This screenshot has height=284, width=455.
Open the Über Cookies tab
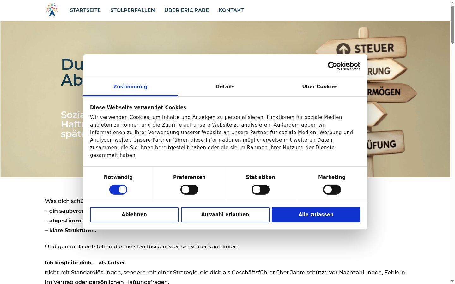pyautogui.click(x=320, y=87)
